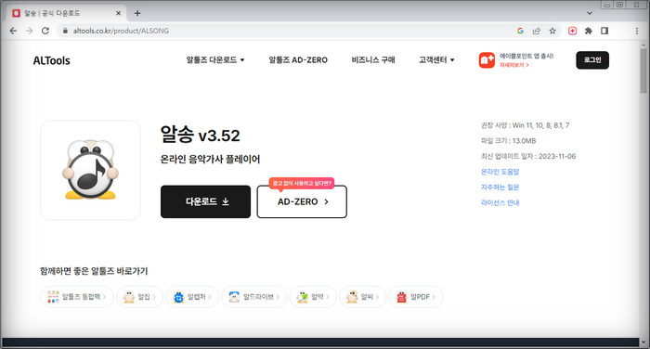Screen dimensions: 650x349
Task: Share this page via share icon
Action: pyautogui.click(x=537, y=31)
